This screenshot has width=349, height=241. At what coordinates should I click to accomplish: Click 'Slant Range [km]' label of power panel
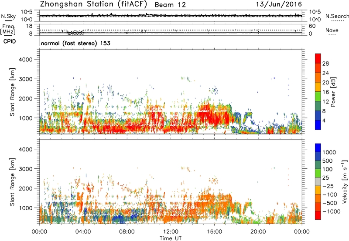click(12, 92)
